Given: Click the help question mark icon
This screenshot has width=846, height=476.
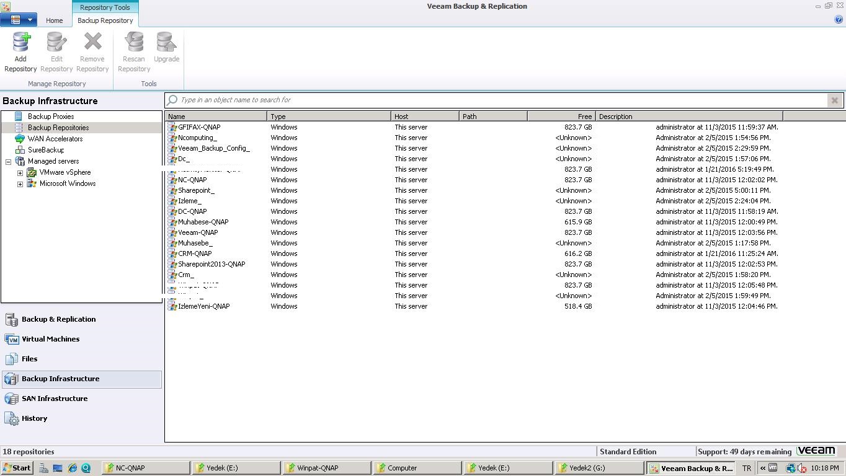Looking at the screenshot, I should (x=839, y=19).
